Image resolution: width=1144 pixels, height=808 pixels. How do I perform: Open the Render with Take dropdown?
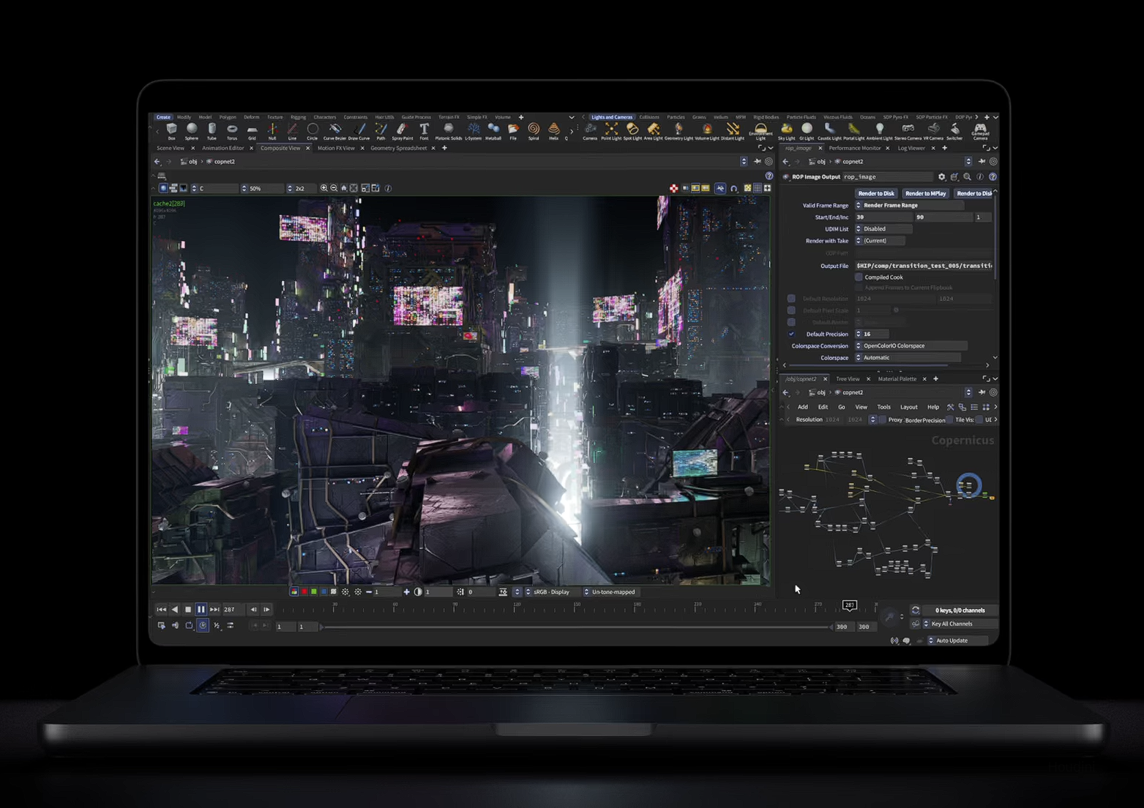pos(880,240)
